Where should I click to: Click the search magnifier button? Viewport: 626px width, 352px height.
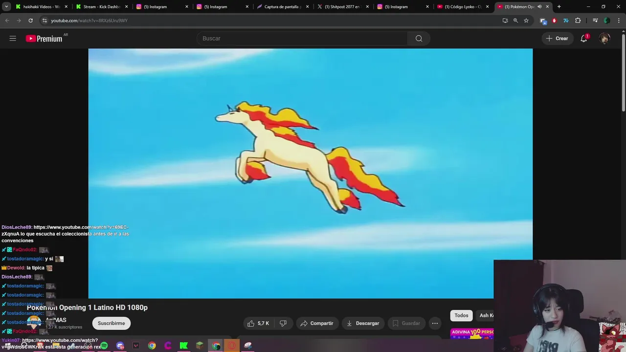click(419, 38)
